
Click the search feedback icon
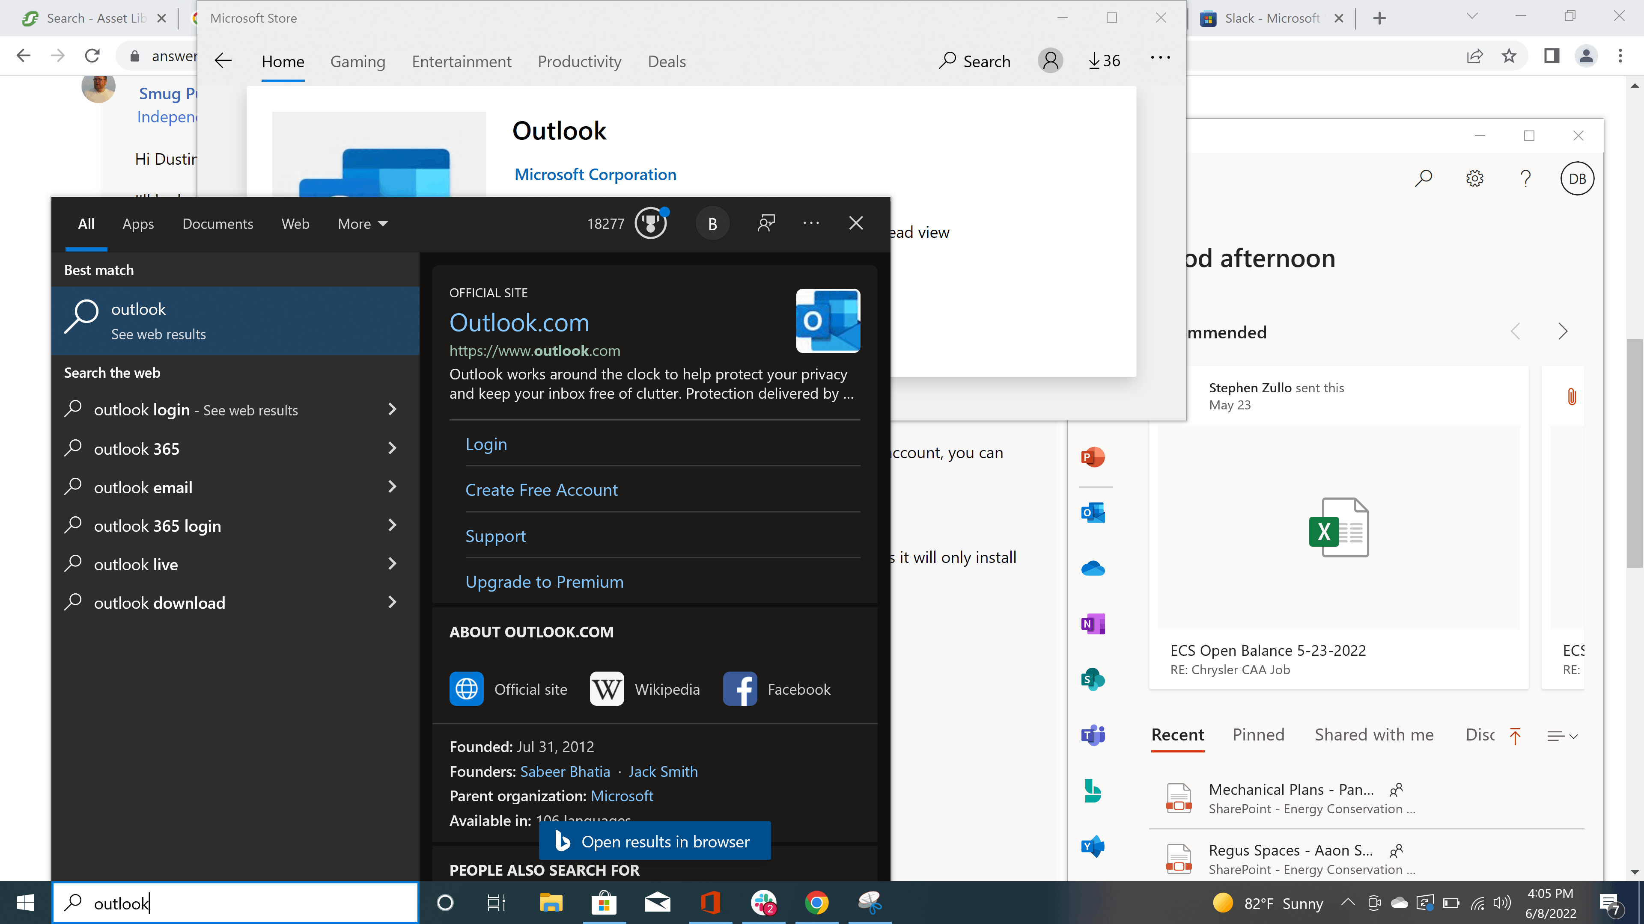click(x=766, y=223)
